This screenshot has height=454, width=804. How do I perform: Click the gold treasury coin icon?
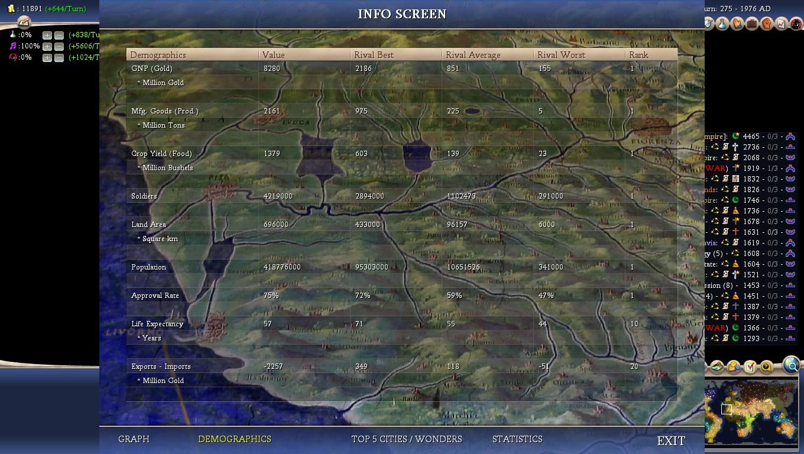11,8
